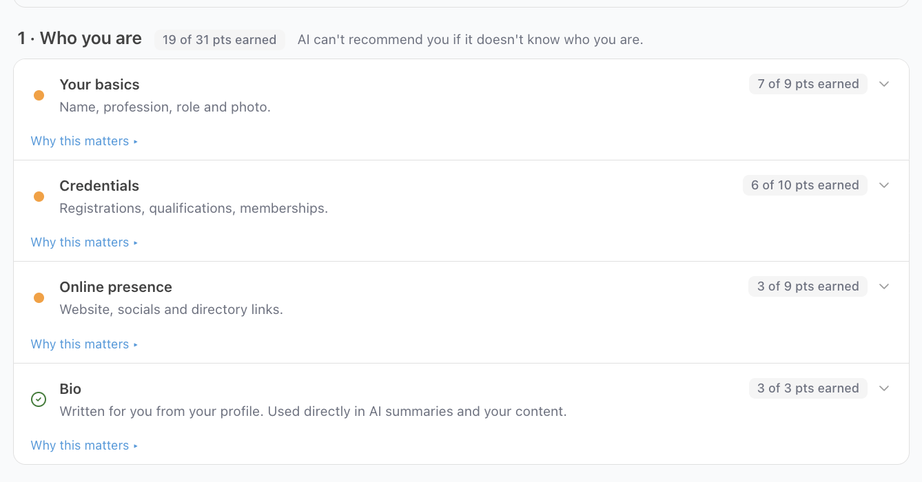Open Why this matters under Online presence
This screenshot has height=482, width=922.
pos(84,344)
